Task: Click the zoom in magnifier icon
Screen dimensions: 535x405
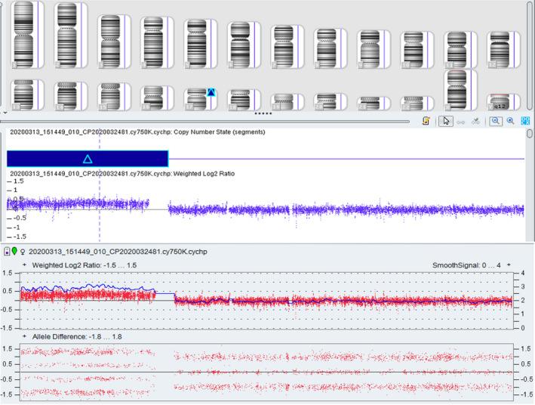Action: click(510, 121)
